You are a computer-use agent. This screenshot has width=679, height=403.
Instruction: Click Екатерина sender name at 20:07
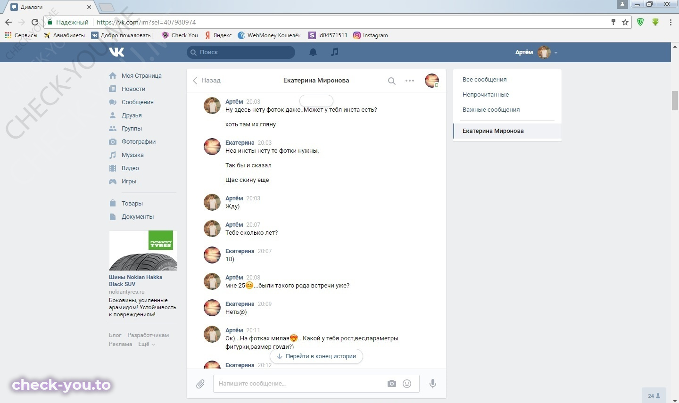point(240,251)
